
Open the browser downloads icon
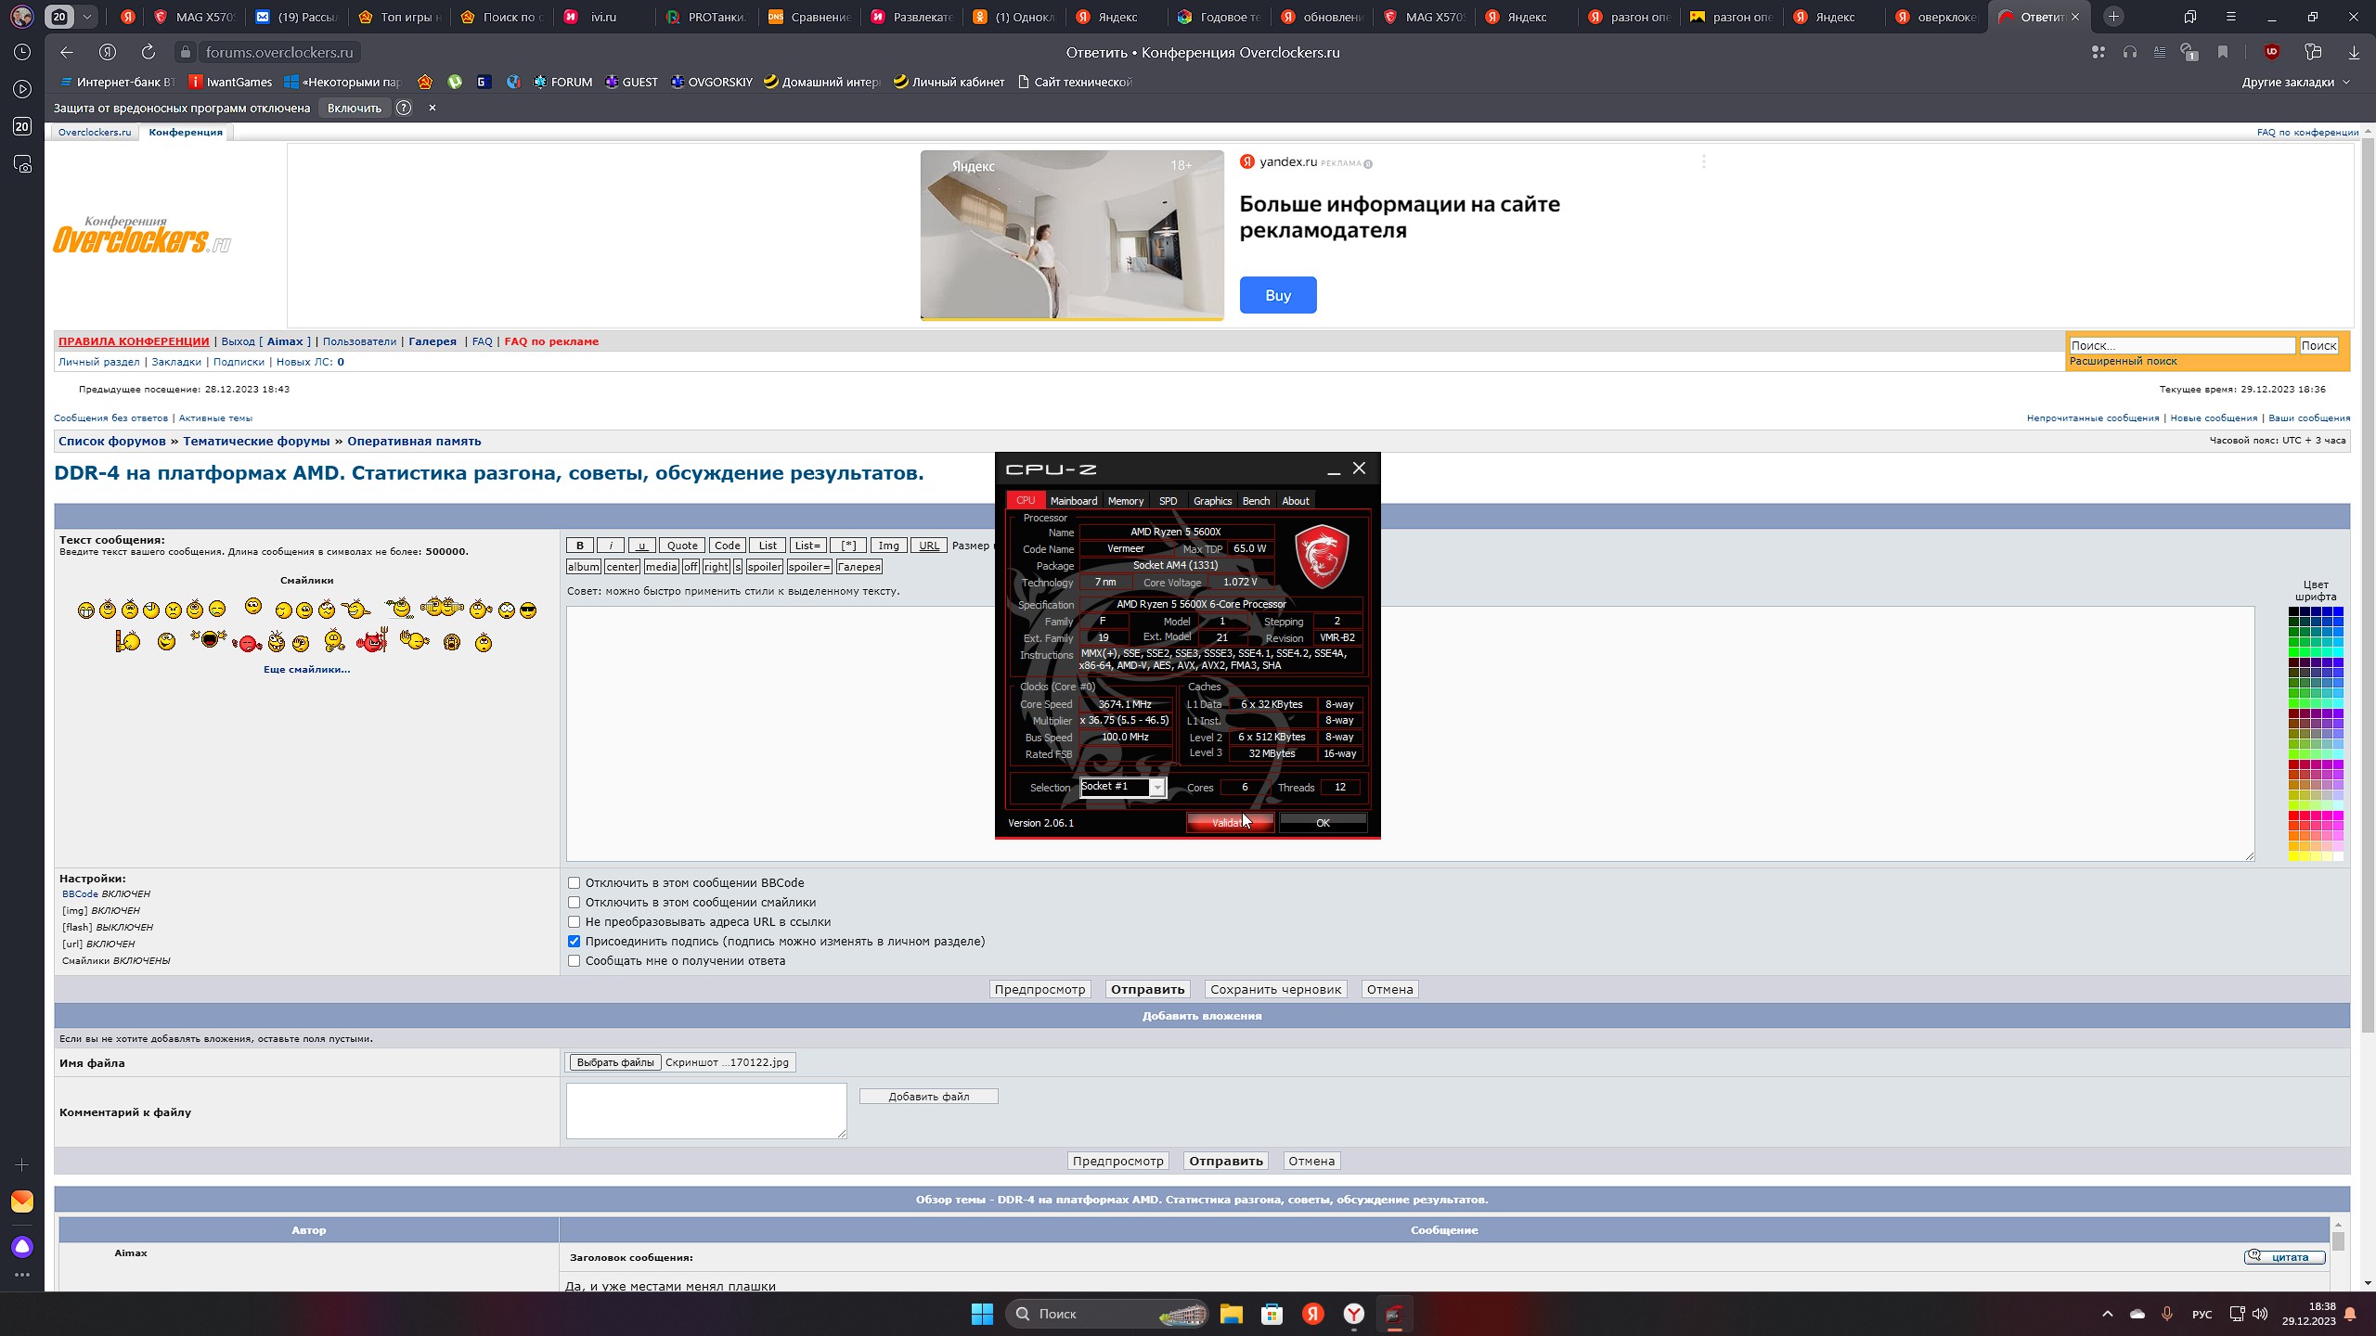click(x=2353, y=53)
